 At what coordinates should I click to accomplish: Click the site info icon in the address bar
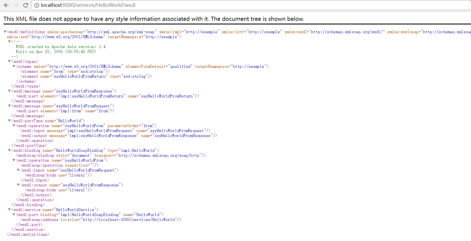(x=37, y=5)
